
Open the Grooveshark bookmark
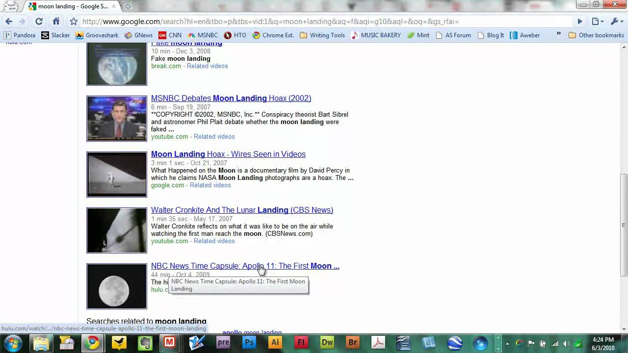pos(97,35)
